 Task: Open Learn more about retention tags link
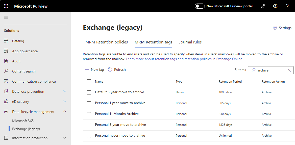click(184, 59)
